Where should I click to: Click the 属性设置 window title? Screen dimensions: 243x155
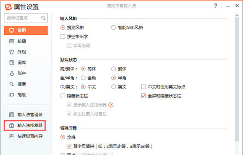26,7
